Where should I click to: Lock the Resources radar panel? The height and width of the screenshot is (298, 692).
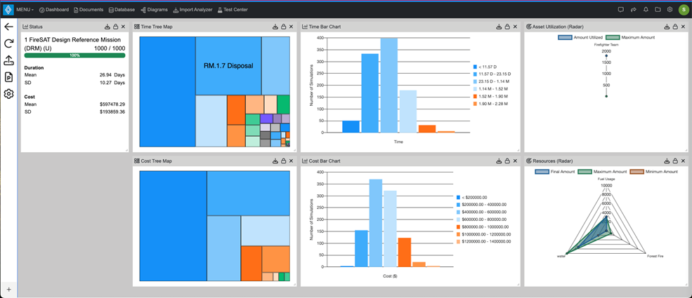[x=675, y=161]
